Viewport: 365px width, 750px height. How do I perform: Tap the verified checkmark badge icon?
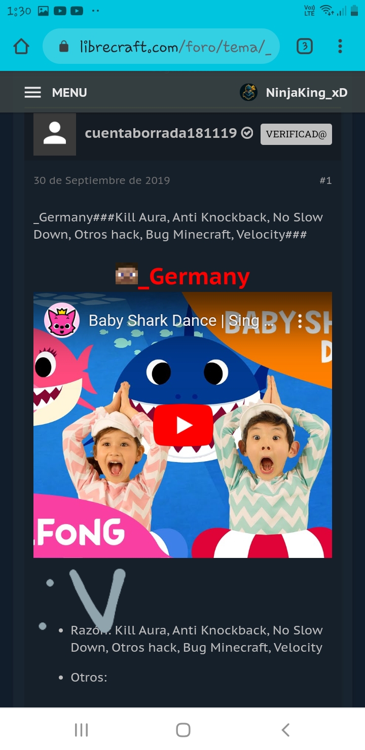(247, 133)
